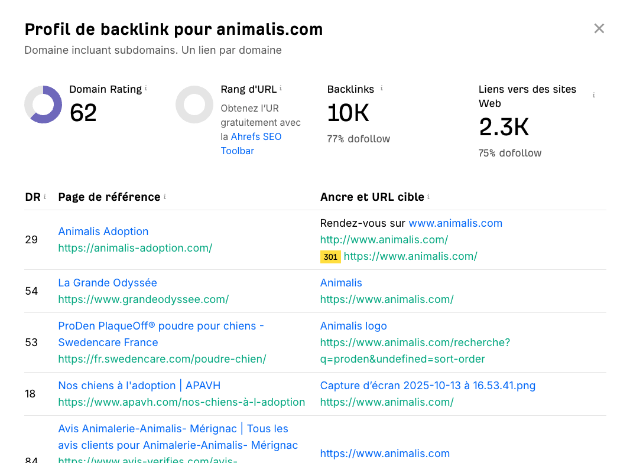This screenshot has height=463, width=630.
Task: Open the Animalis Adoption page title link
Action: pyautogui.click(x=103, y=231)
